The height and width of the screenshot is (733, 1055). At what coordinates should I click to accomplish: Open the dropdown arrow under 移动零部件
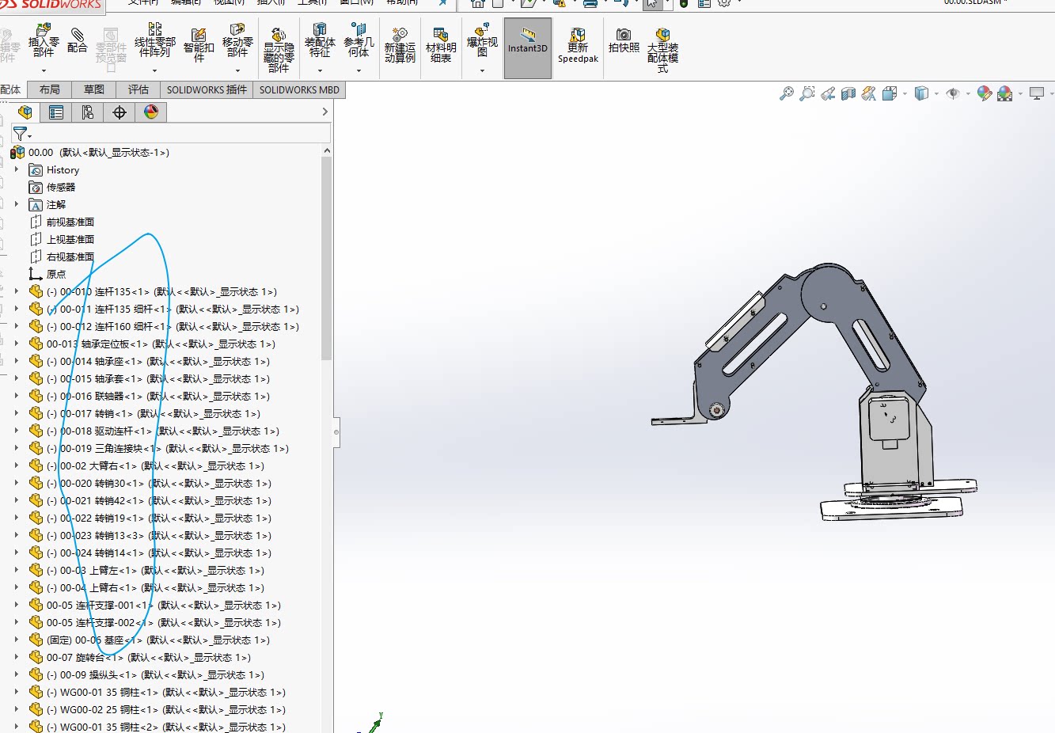pos(237,70)
